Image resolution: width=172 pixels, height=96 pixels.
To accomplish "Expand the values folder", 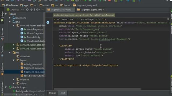I will (x=14, y=83).
